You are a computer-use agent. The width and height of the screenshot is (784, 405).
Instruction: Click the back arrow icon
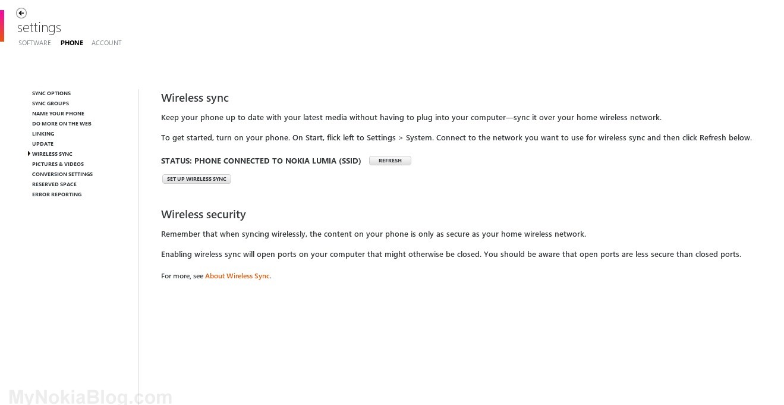click(21, 13)
